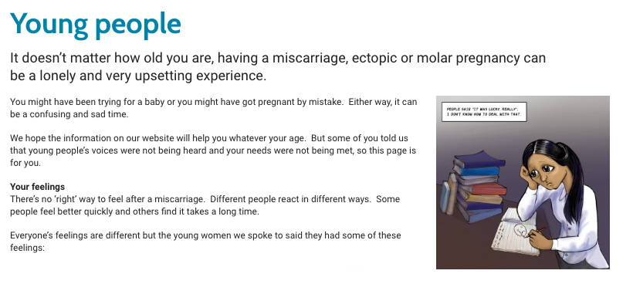Click the sentence starting 'Everyone's feelings are different'
Image resolution: width=633 pixels, height=284 pixels.
205,242
